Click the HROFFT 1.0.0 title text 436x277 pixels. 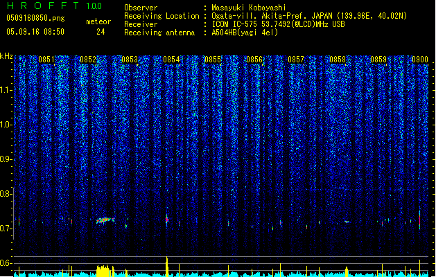(55, 6)
